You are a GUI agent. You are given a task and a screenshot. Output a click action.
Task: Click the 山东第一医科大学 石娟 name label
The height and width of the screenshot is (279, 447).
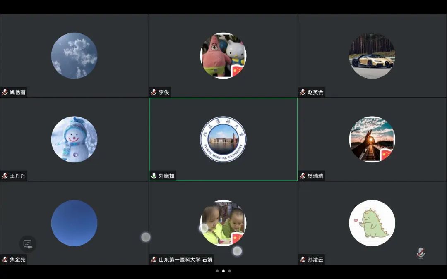point(185,260)
